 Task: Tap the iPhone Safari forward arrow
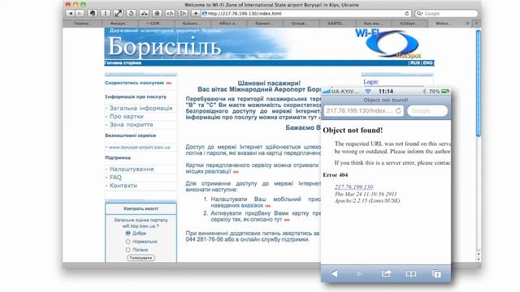point(359,274)
